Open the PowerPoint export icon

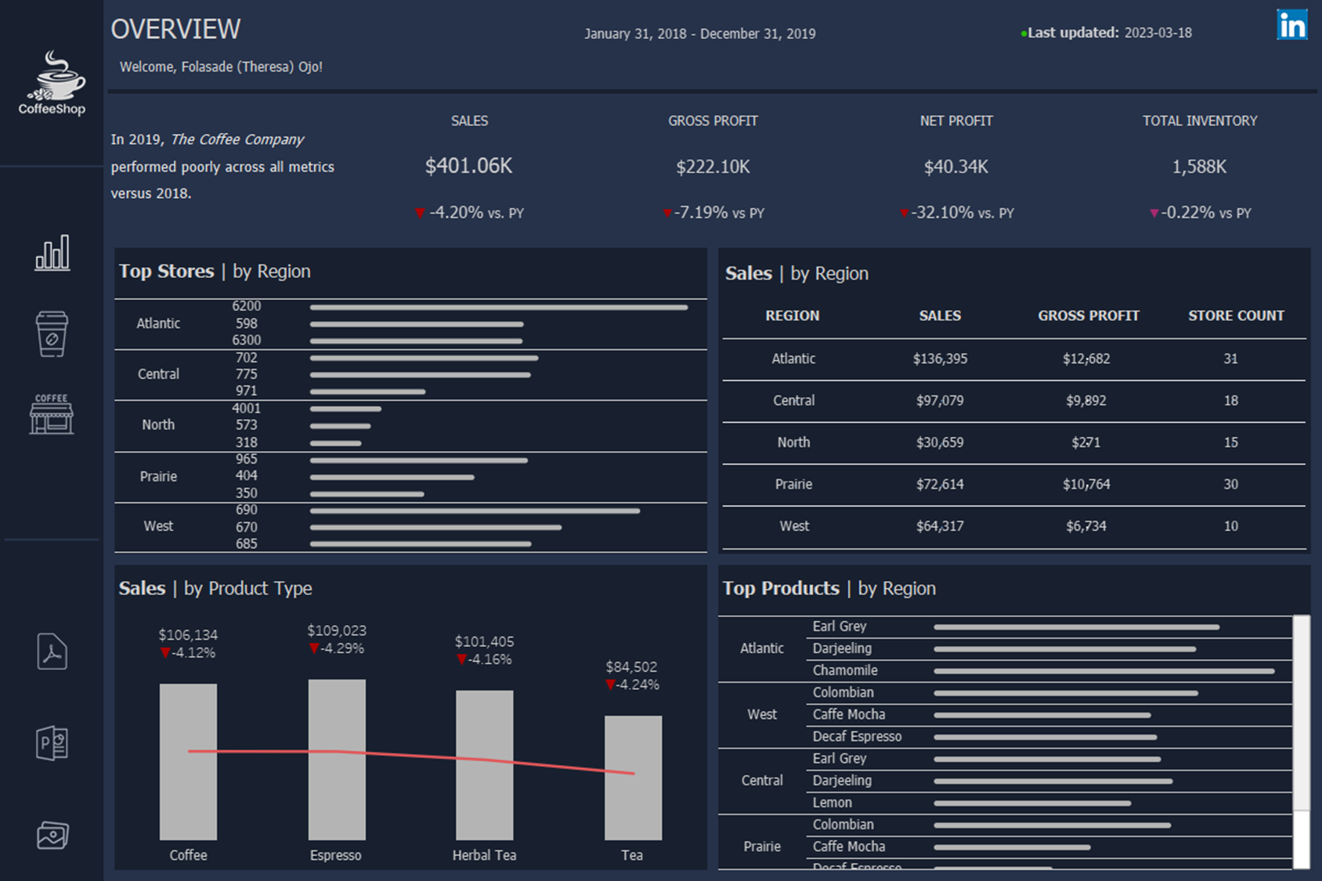51,744
